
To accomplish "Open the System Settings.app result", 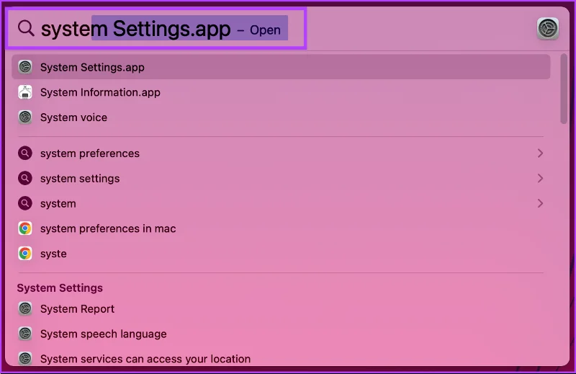I will [281, 67].
